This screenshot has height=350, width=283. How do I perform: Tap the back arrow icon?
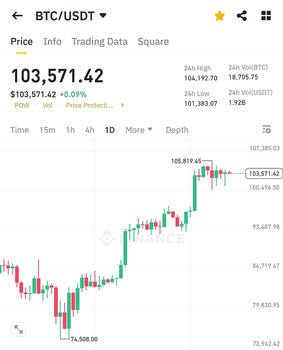point(17,16)
